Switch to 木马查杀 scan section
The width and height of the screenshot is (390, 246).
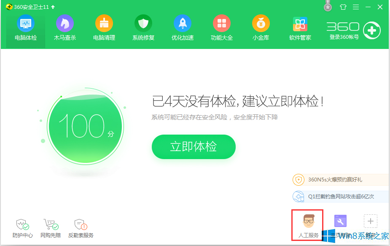pos(65,28)
